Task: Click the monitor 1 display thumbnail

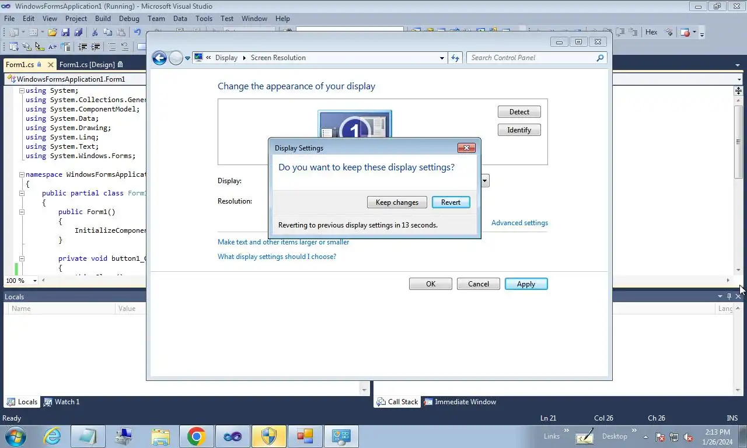Action: pos(355,125)
